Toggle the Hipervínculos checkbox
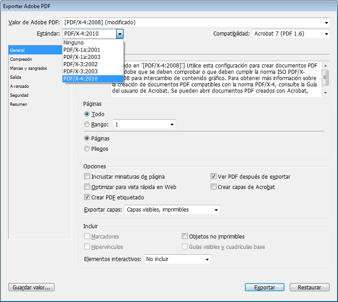 tap(87, 247)
